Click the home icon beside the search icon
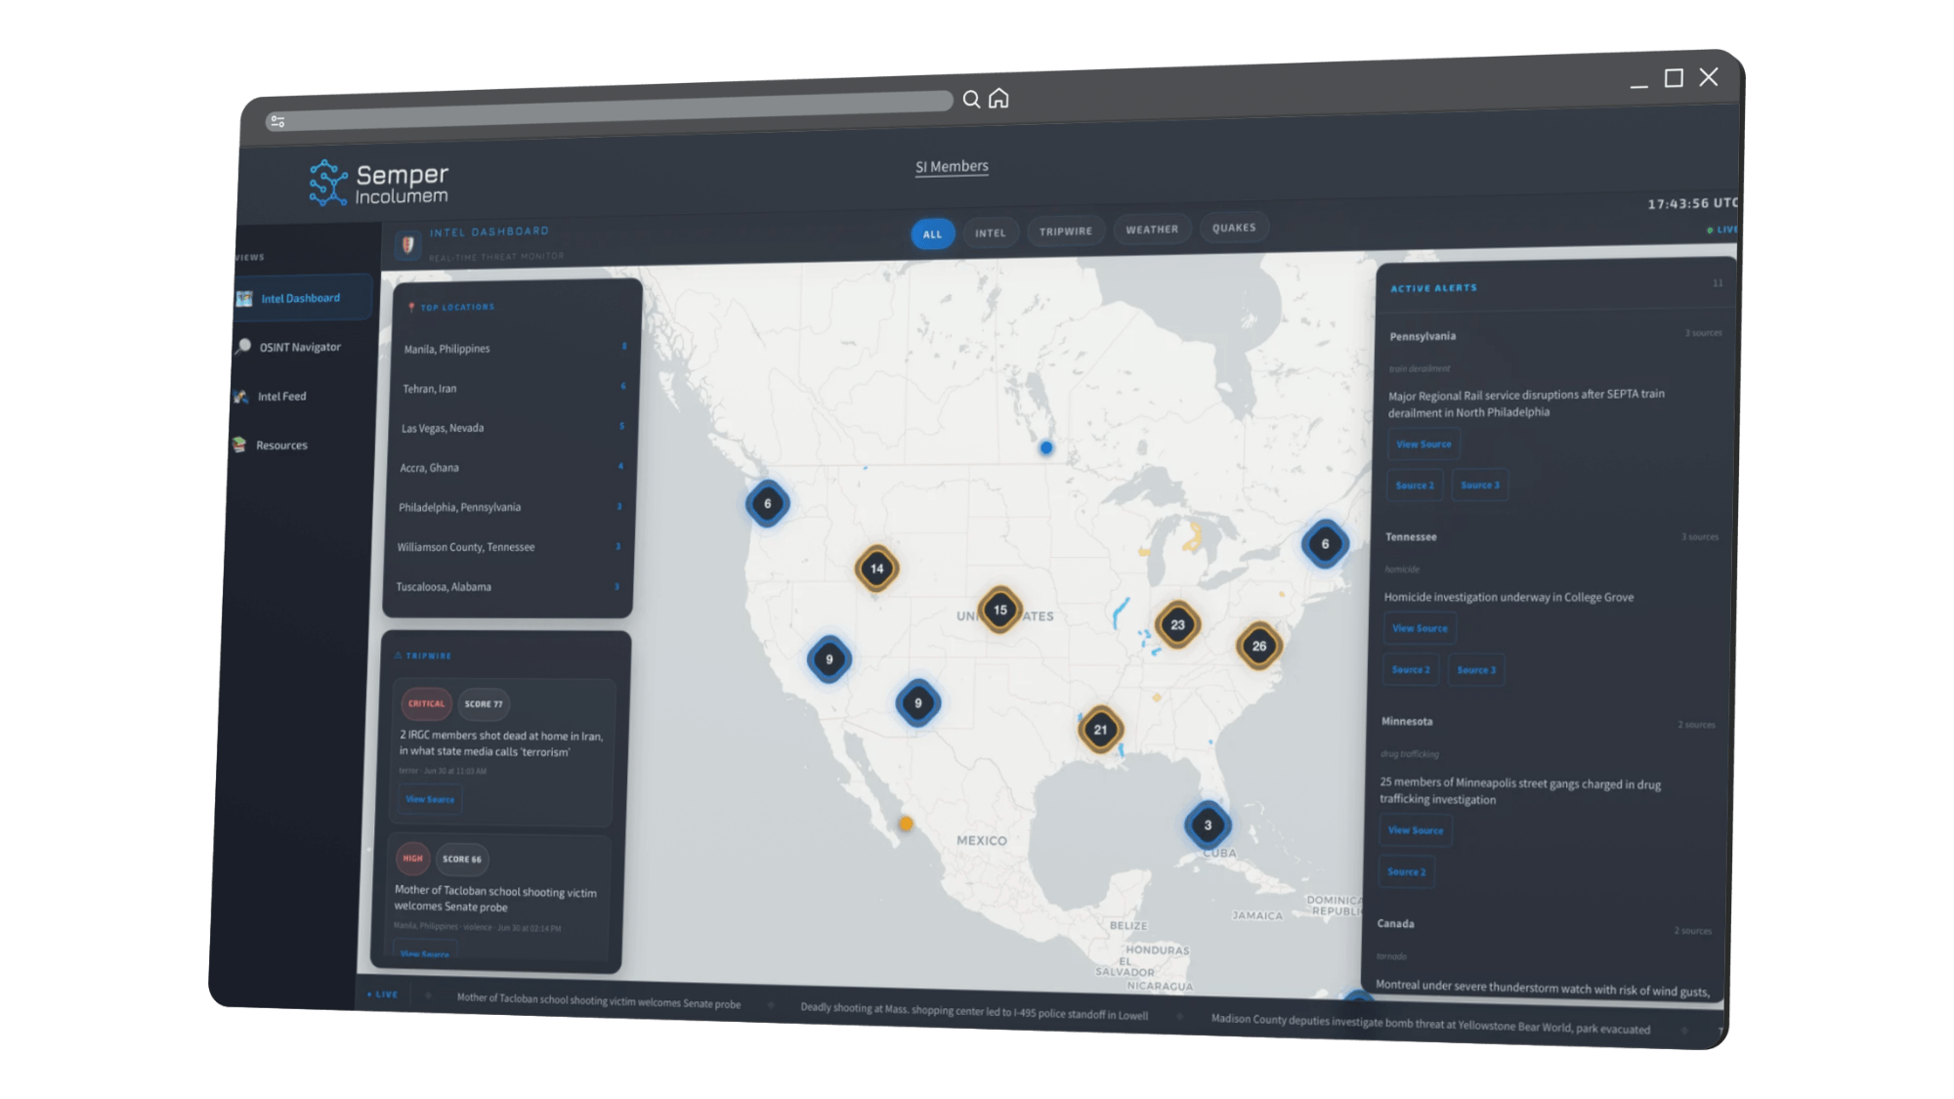 coord(998,99)
